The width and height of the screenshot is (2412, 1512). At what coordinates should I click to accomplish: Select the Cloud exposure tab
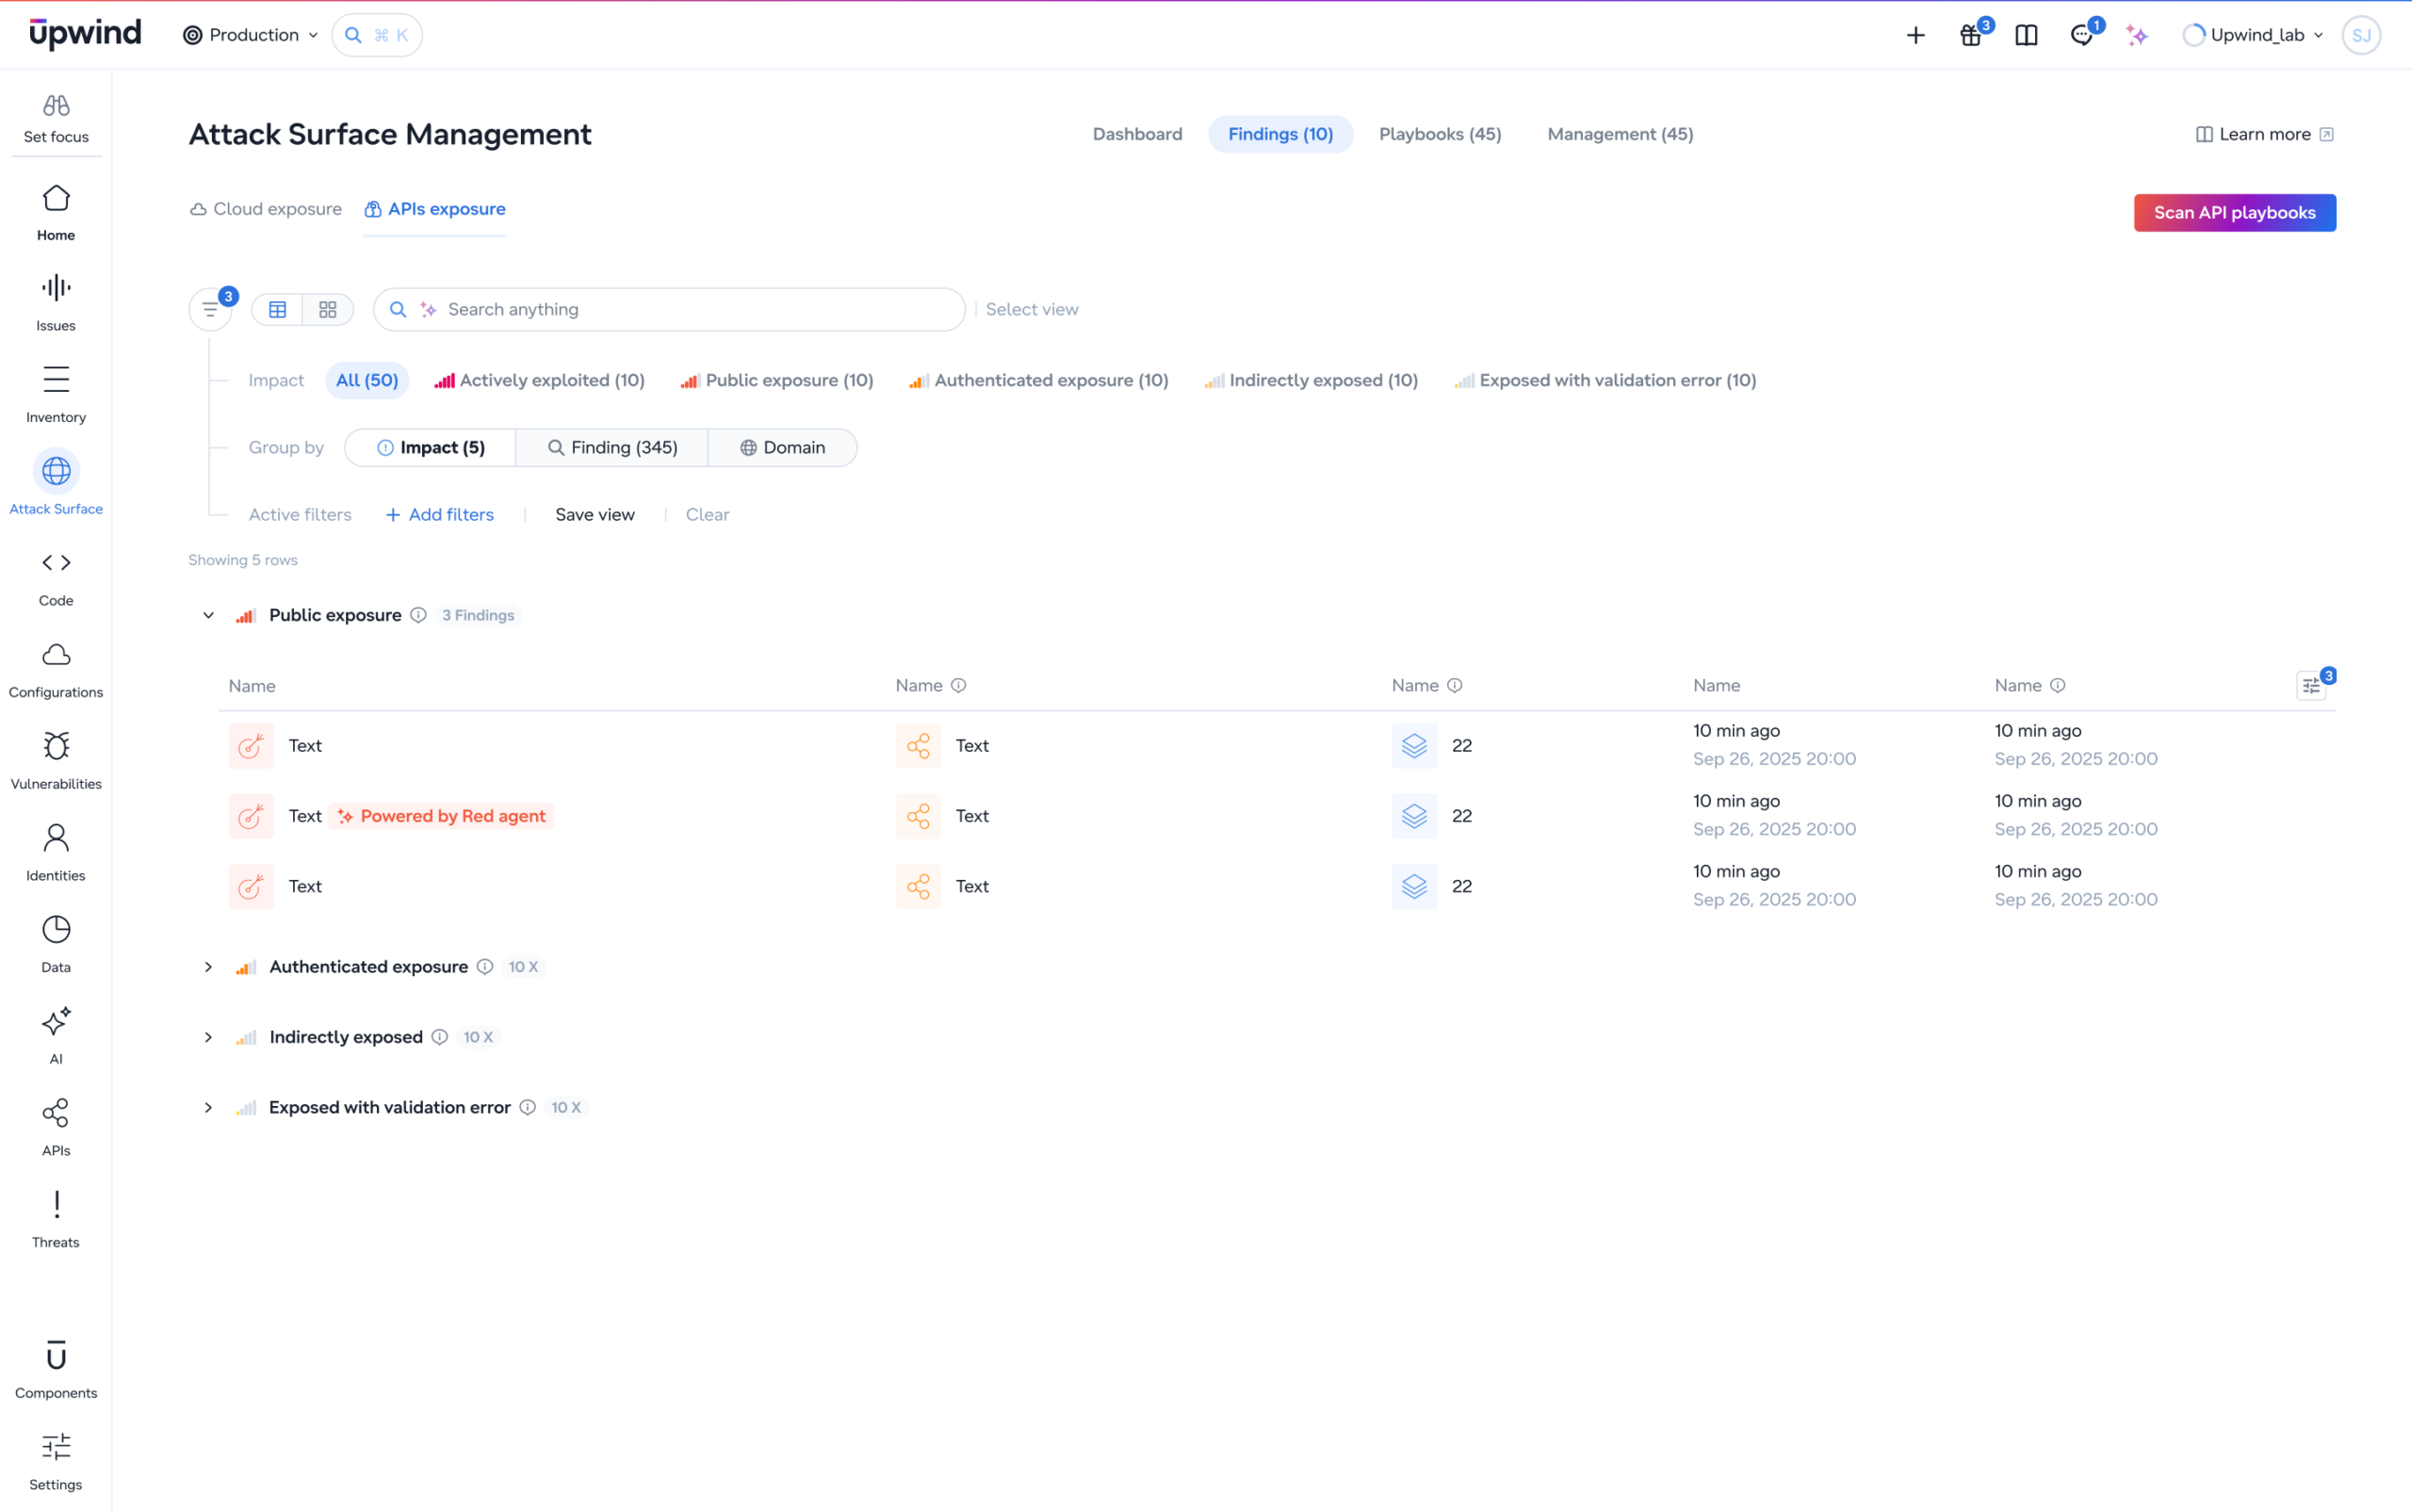(x=266, y=209)
